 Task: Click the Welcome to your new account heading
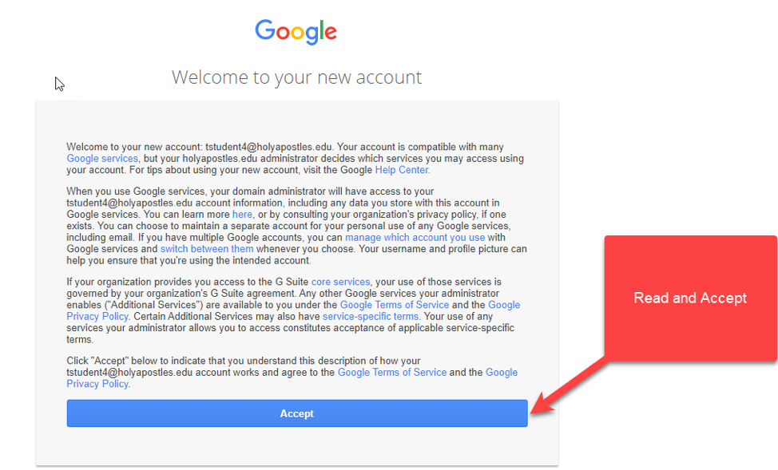296,77
